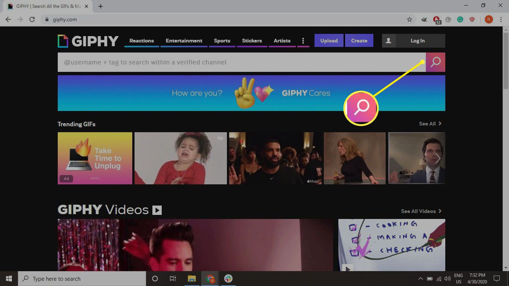Viewport: 509px width, 286px height.
Task: Reload the giphy.com page
Action: pos(32,19)
